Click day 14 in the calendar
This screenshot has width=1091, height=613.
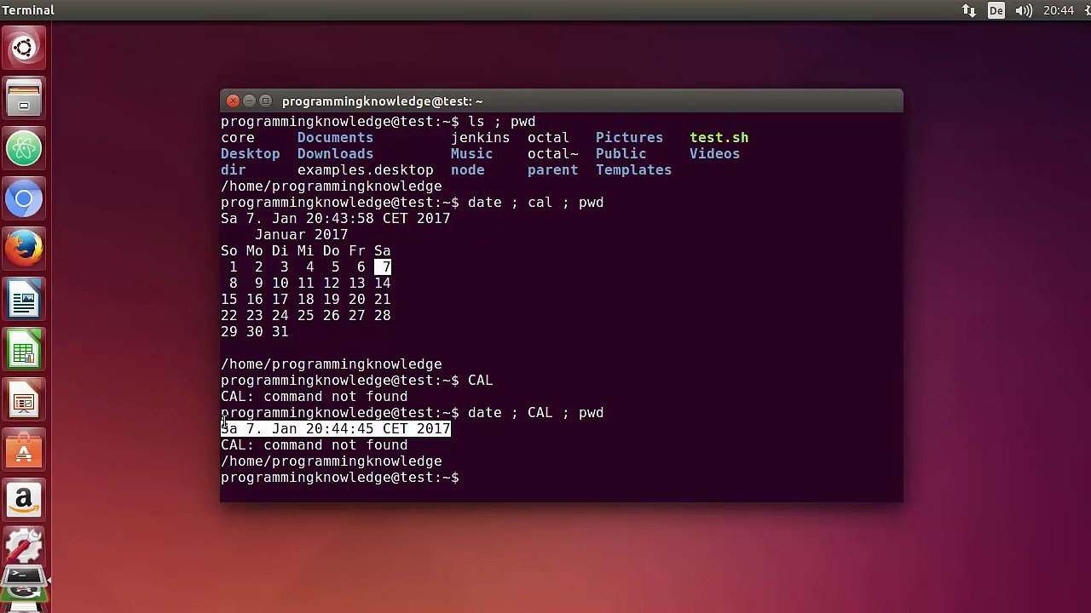(382, 283)
